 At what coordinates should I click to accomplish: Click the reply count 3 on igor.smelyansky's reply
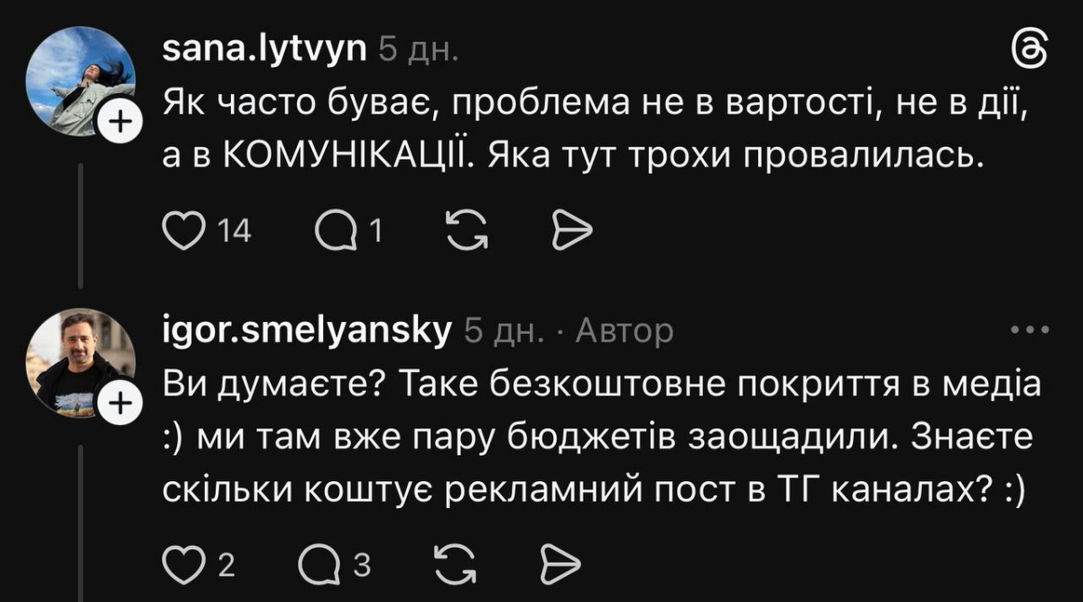click(x=361, y=566)
